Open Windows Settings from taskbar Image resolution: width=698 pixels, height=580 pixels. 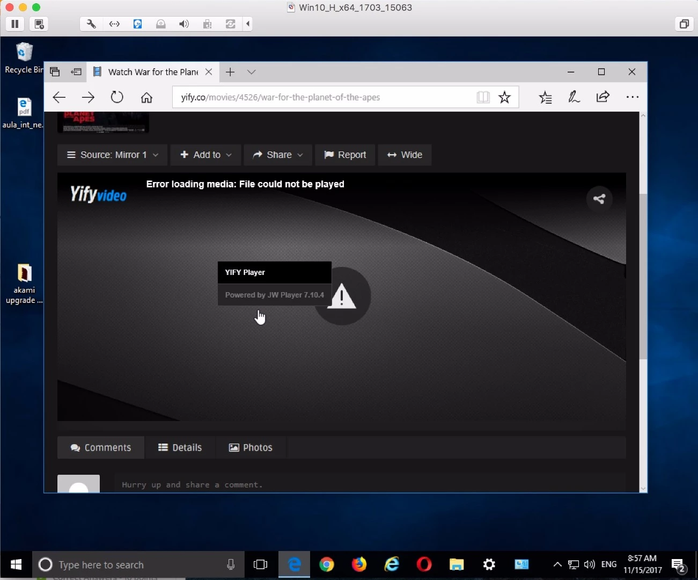489,564
